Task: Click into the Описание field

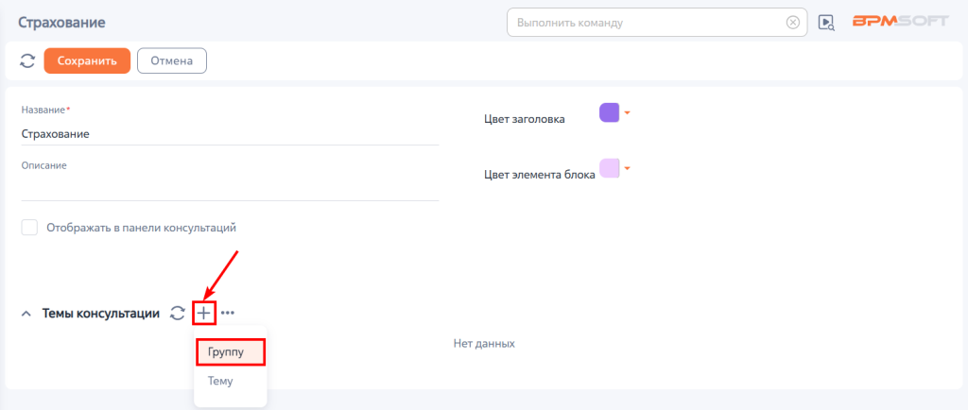Action: click(x=230, y=187)
